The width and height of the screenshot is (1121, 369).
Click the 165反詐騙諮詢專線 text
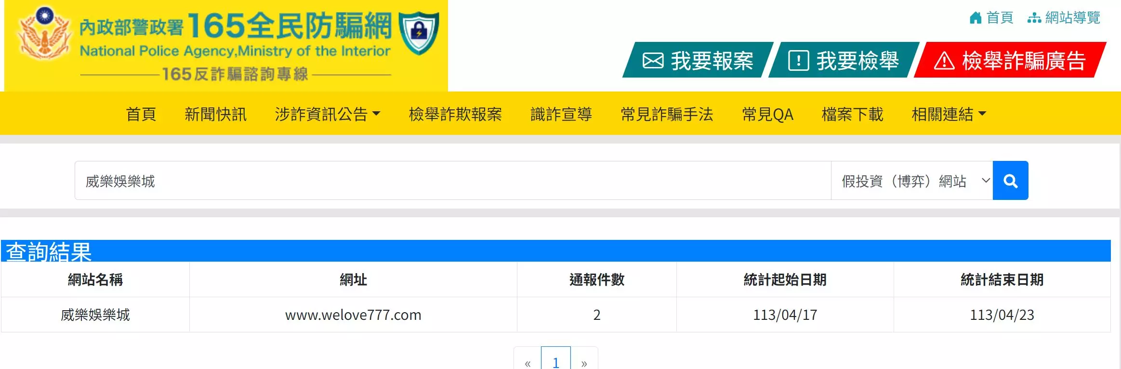[x=235, y=74]
